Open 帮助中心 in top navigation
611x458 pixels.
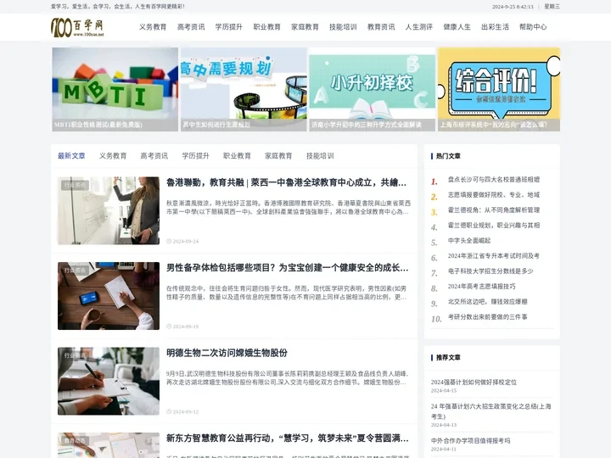pyautogui.click(x=533, y=27)
